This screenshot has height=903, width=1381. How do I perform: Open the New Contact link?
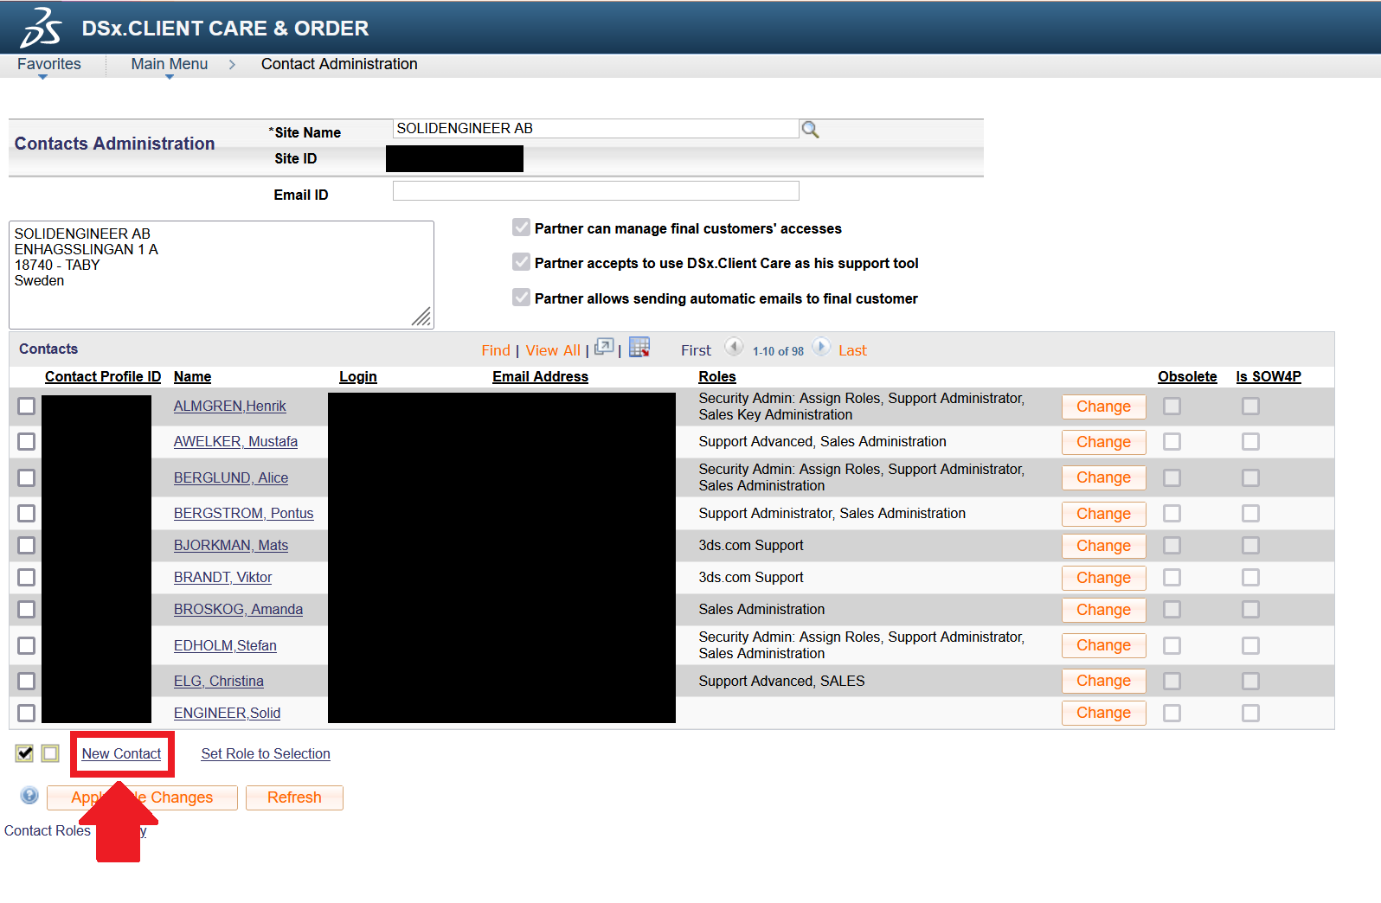[121, 754]
